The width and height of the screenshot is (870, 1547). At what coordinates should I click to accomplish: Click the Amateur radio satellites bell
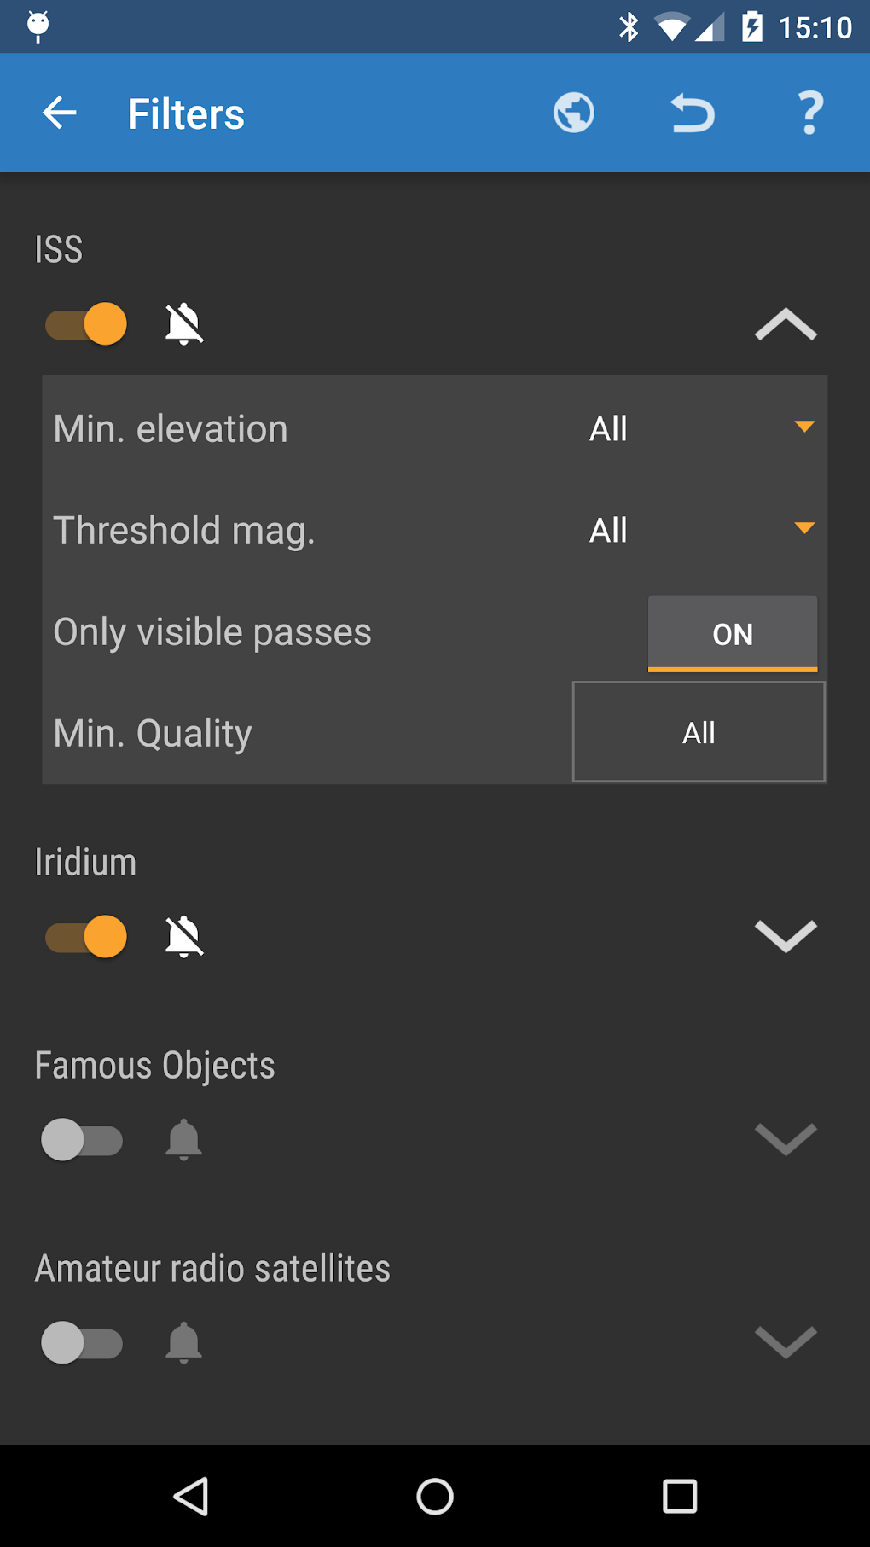click(183, 1342)
